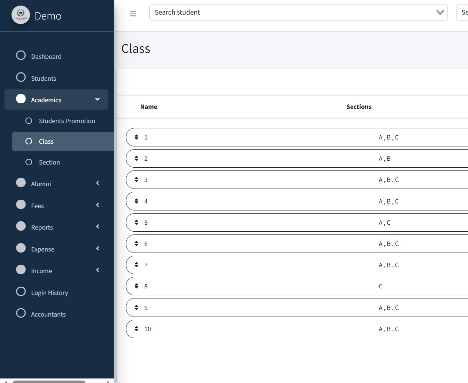Click the hamburger menu toggle icon
Image resolution: width=468 pixels, height=383 pixels.
[133, 14]
